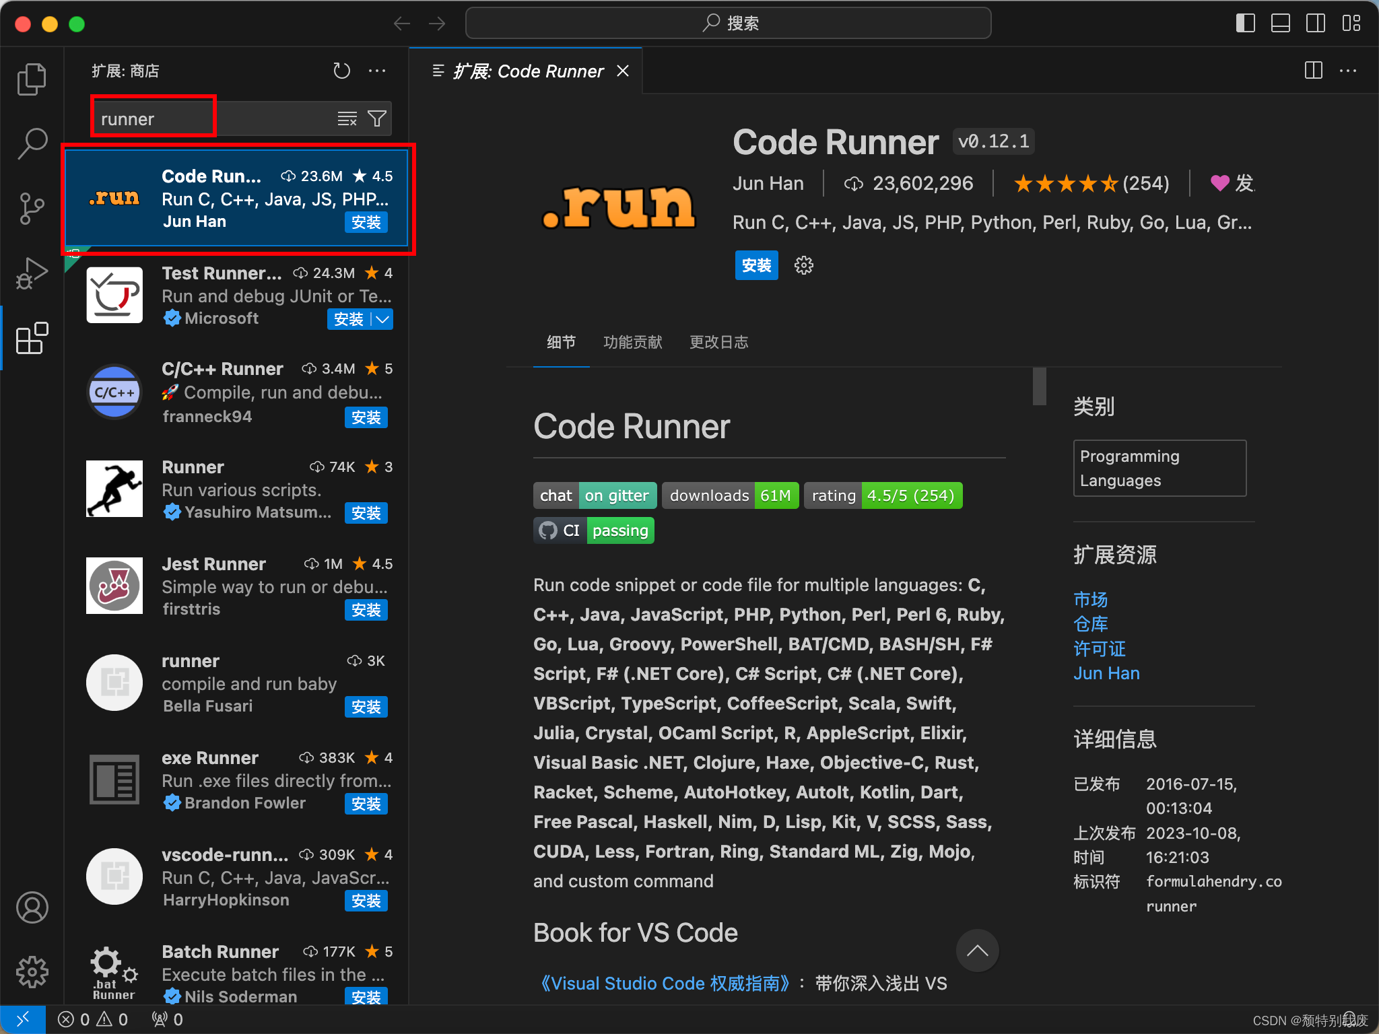Install the vscode-runner extension

coord(366,901)
